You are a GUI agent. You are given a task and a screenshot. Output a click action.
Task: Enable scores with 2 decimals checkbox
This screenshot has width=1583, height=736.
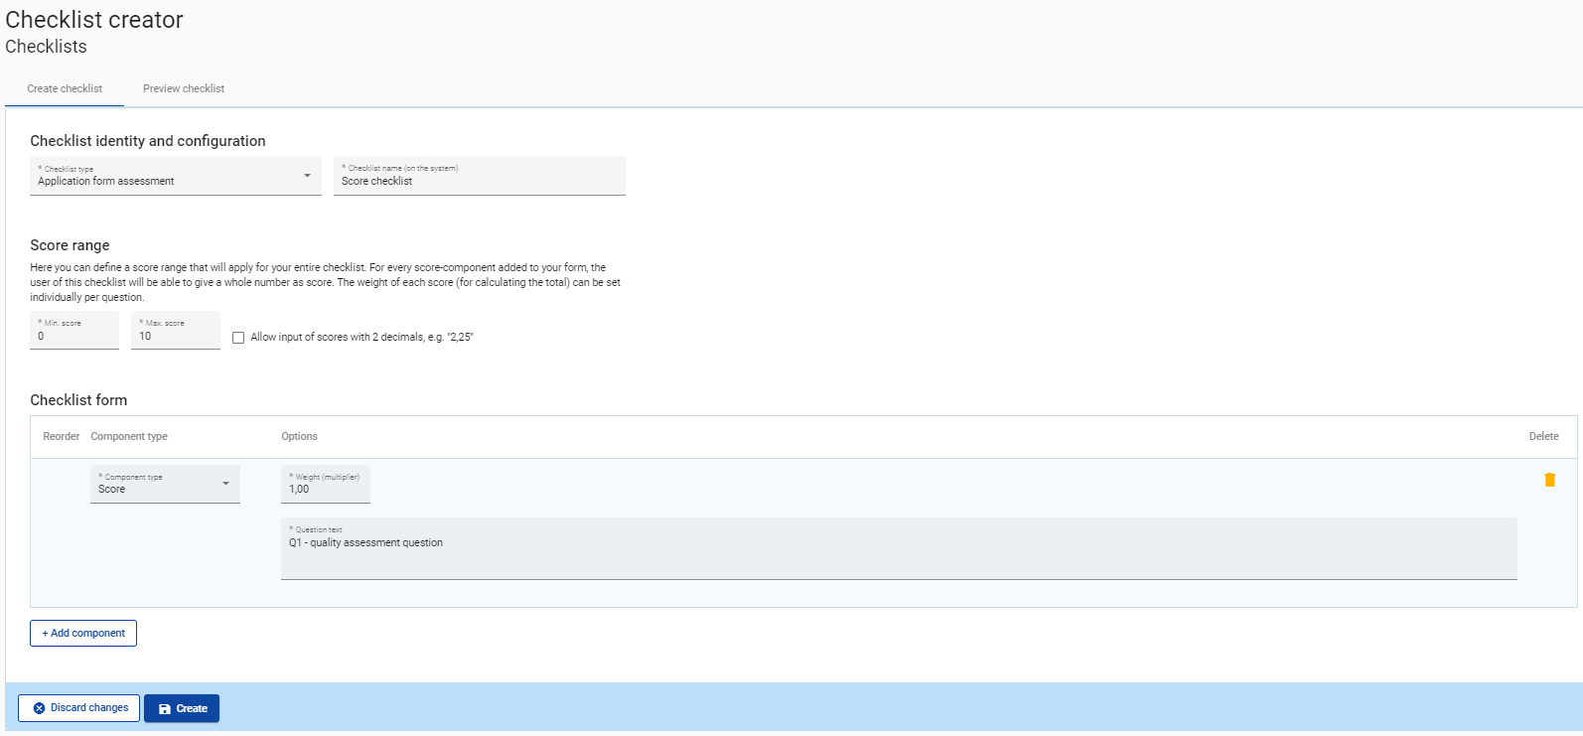click(238, 338)
